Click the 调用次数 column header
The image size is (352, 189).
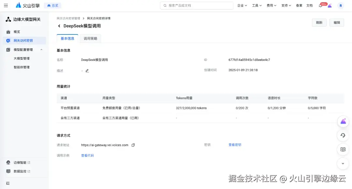242,98
